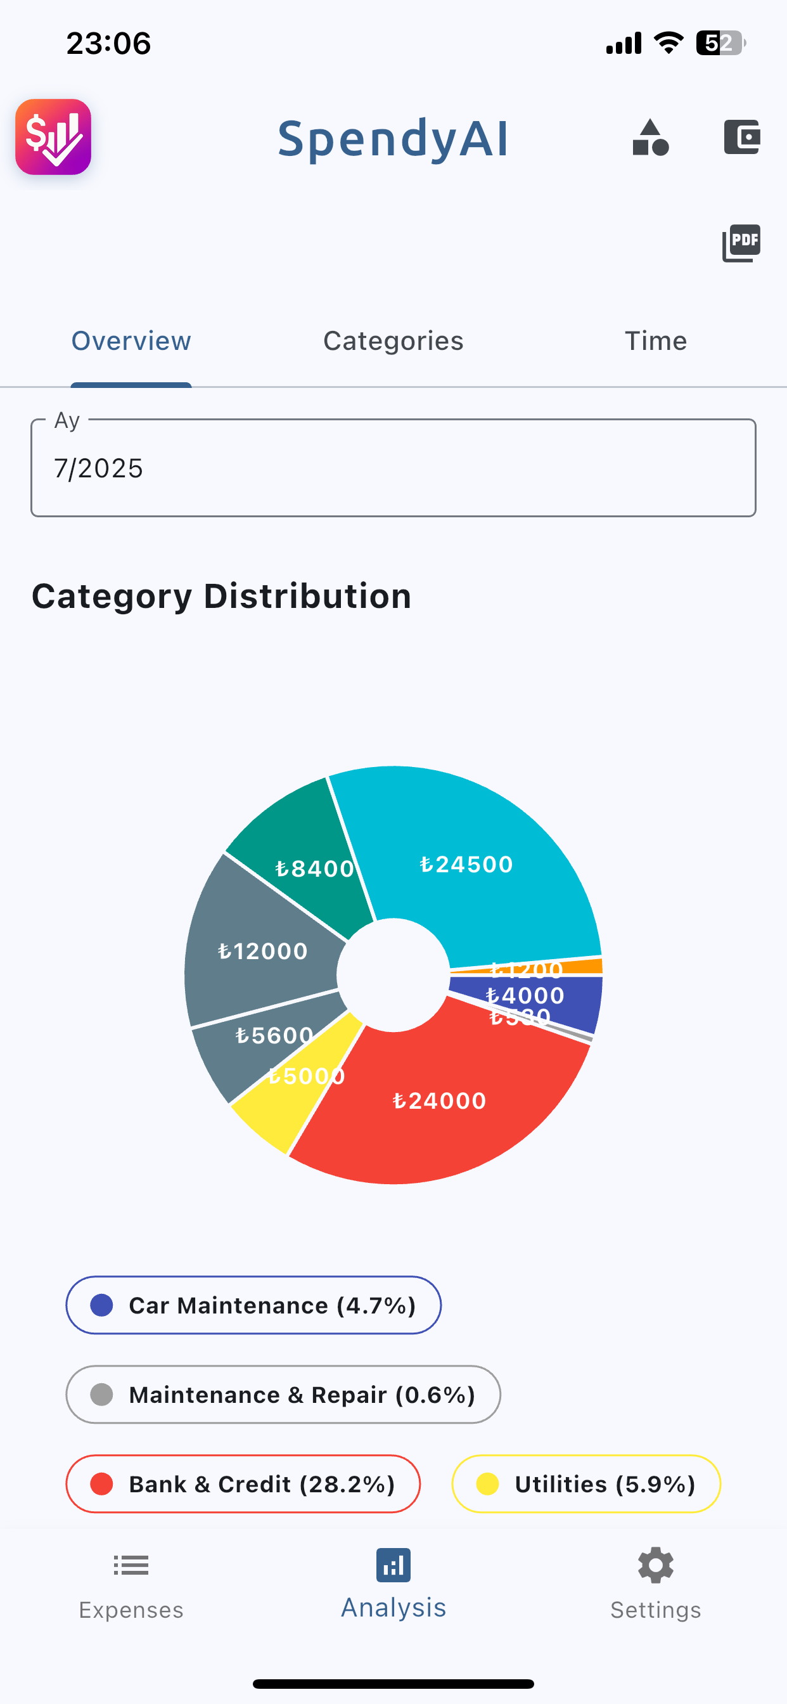The image size is (787, 1704).
Task: Tap the Expenses list icon
Action: coord(131,1565)
